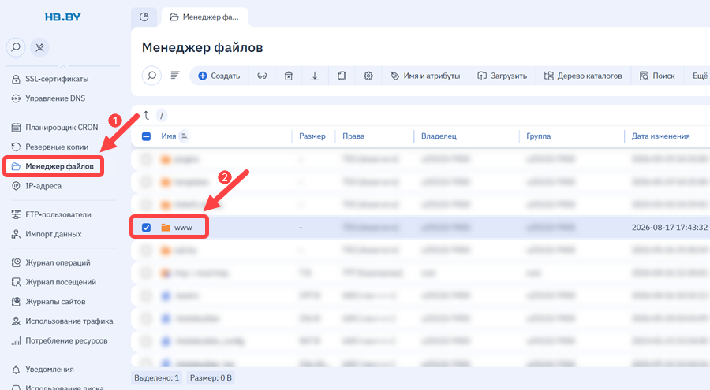Viewport: 710px width, 390px height.
Task: Open Журнал операций
Action: click(58, 262)
